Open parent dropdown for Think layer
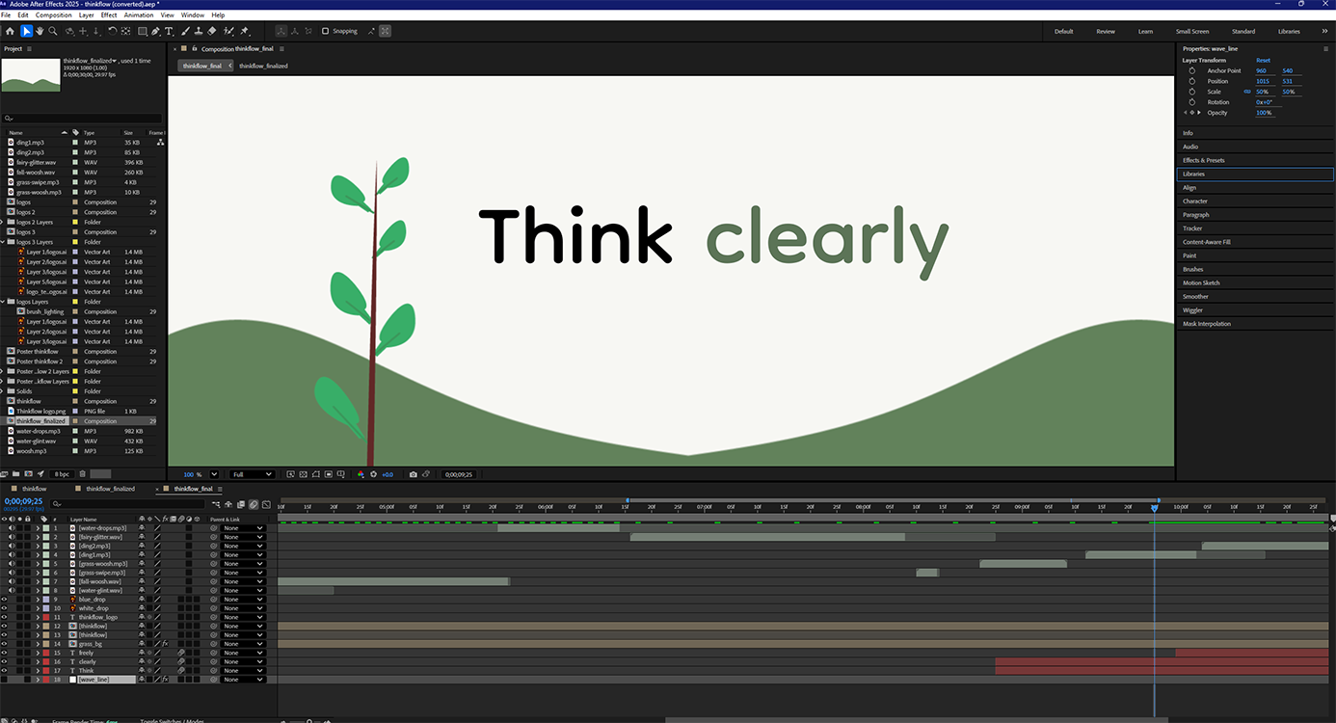The image size is (1336, 723). (243, 671)
